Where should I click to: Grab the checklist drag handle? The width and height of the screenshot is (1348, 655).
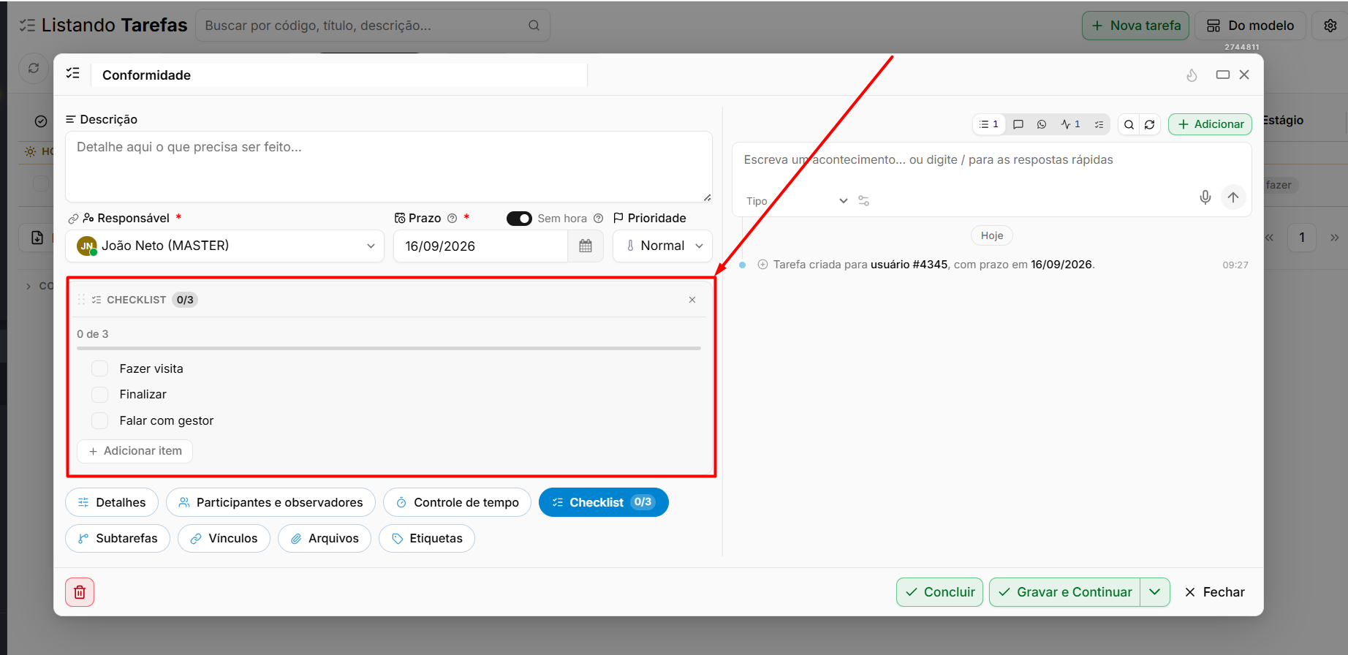point(81,300)
